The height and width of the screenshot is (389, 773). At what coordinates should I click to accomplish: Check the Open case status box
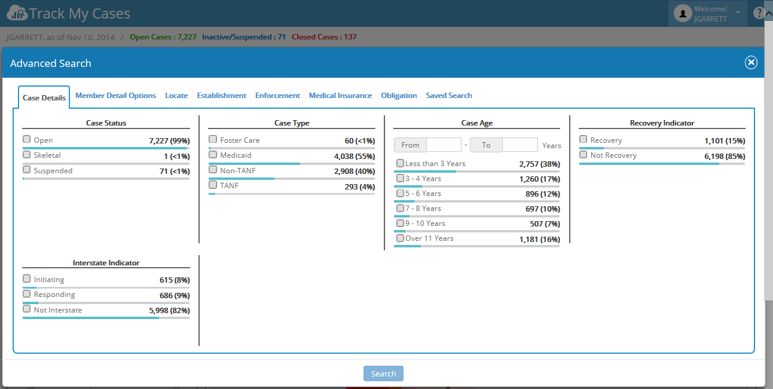point(26,139)
